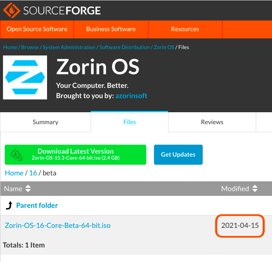
Task: Click the System Administration breadcrumb
Action: pos(69,47)
